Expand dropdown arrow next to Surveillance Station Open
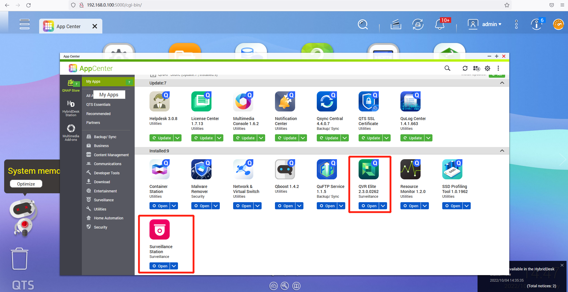568x292 pixels. click(174, 266)
